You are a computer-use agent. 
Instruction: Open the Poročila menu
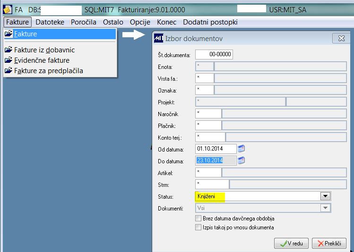[x=84, y=22]
